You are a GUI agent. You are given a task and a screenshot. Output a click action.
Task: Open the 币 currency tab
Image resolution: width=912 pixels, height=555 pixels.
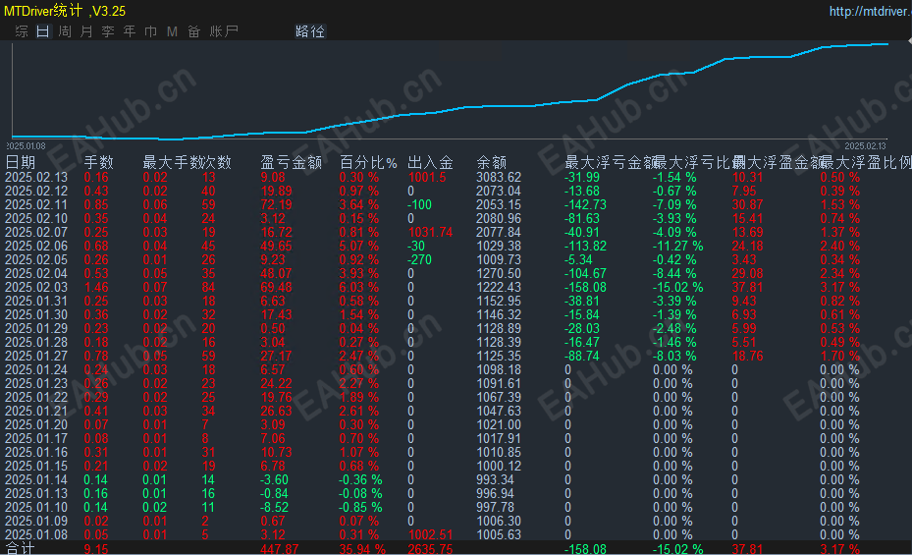pyautogui.click(x=150, y=31)
